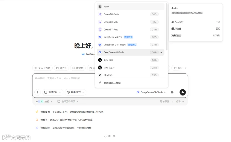This screenshot has height=142, width=231.
Task: Select DeepSeek-V4.1-Flash model
Action: pyautogui.click(x=130, y=45)
